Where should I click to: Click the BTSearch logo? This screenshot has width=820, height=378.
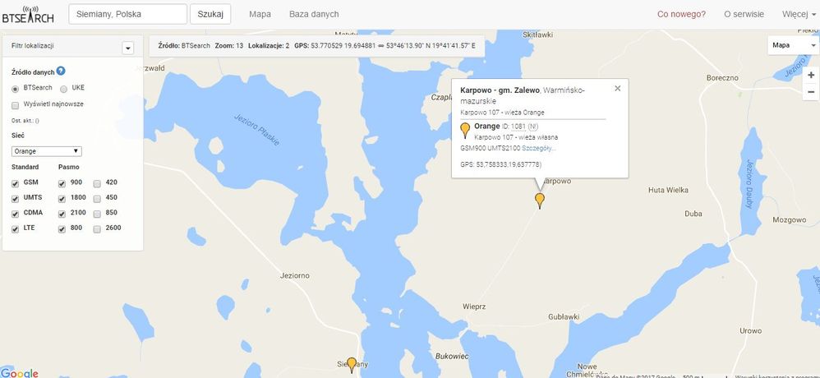click(28, 15)
